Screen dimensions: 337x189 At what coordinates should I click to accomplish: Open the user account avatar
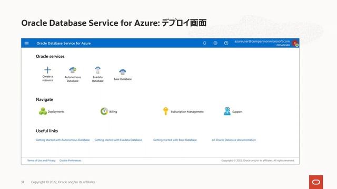point(295,43)
